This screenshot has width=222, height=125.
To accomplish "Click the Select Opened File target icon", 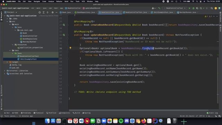I will [x=40, y=12].
